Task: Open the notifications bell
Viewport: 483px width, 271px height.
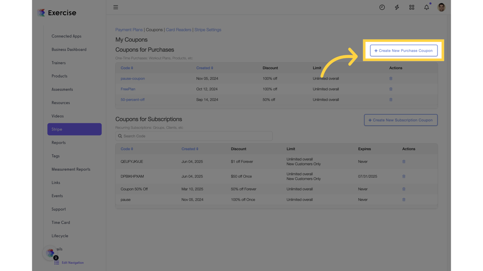Action: click(x=426, y=7)
